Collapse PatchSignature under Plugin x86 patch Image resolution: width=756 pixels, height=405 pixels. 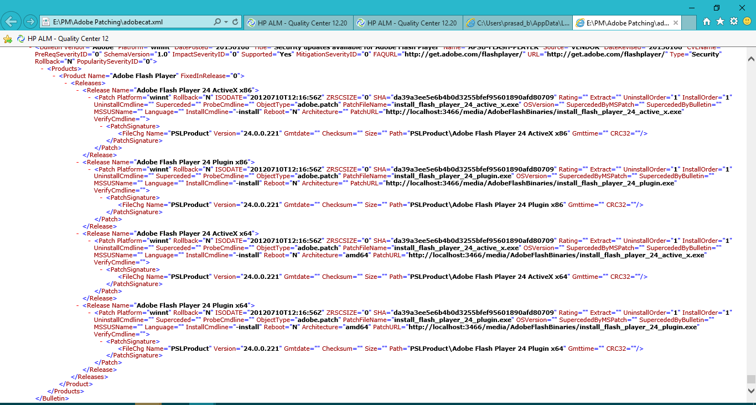[102, 198]
